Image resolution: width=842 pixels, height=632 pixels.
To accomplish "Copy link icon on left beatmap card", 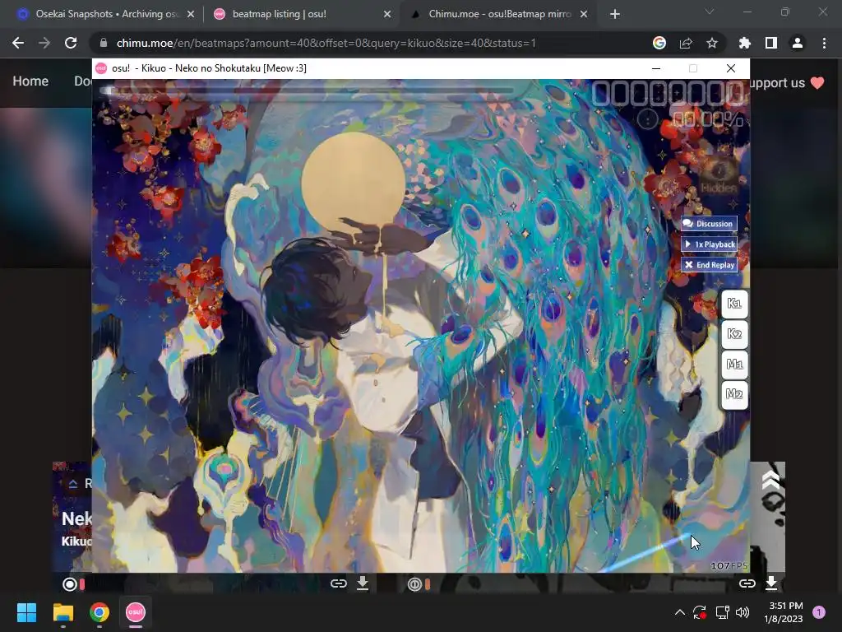I will pyautogui.click(x=338, y=583).
